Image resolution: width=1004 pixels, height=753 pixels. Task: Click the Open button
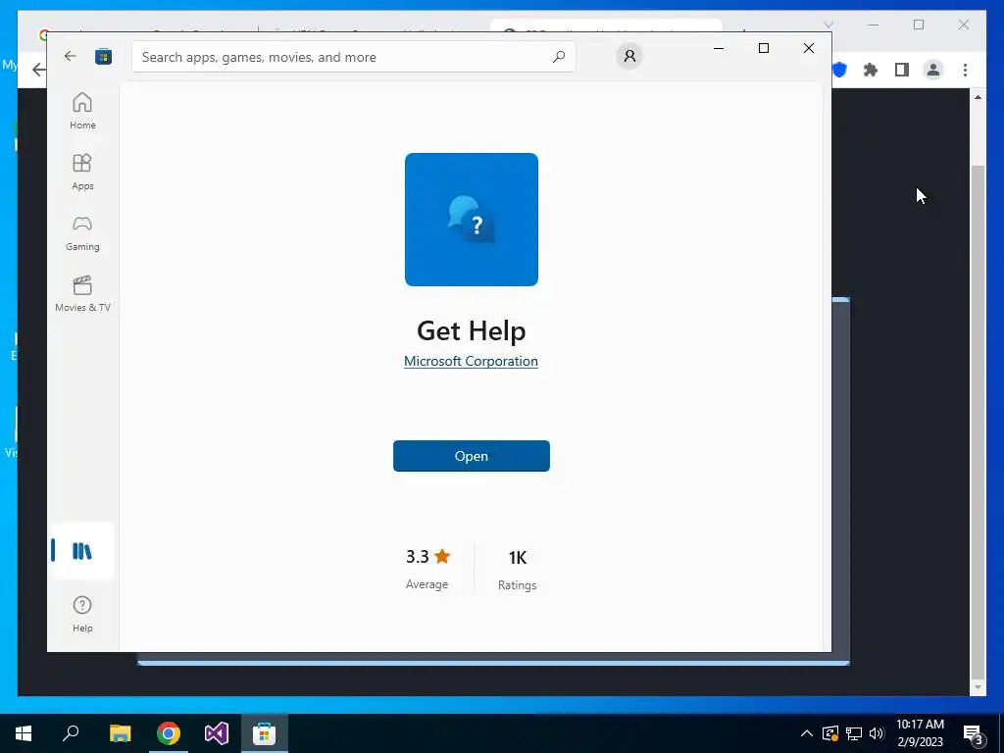[472, 456]
